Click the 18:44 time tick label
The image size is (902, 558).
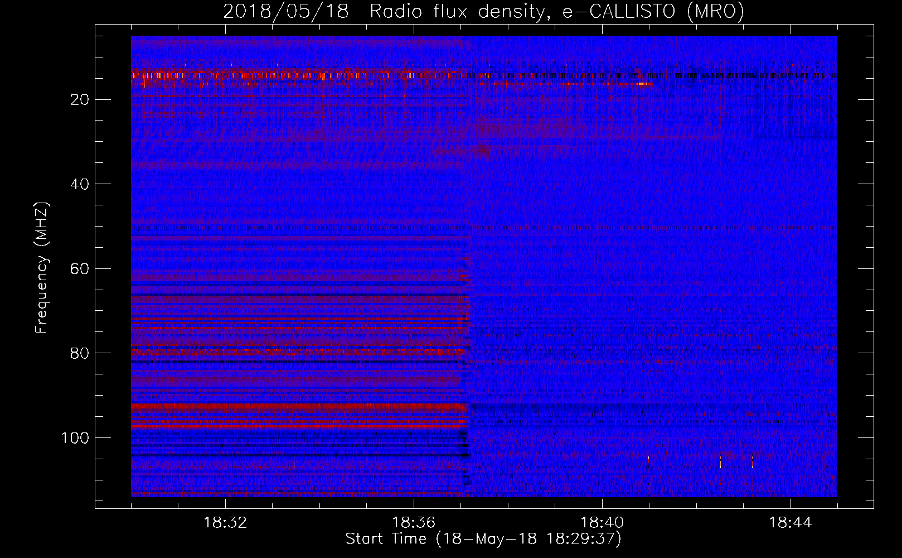click(791, 523)
